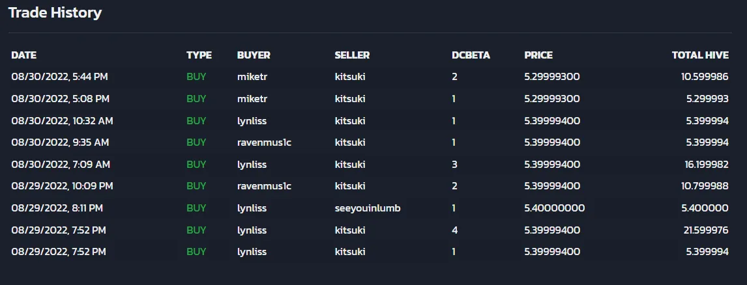The image size is (747, 285).
Task: Click the Trade History heading
Action: click(55, 13)
